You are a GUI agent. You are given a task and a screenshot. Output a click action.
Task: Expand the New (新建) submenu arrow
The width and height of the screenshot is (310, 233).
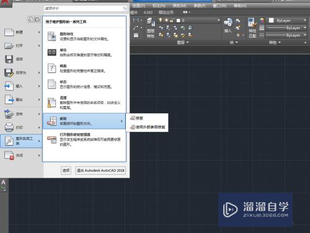tap(39, 32)
